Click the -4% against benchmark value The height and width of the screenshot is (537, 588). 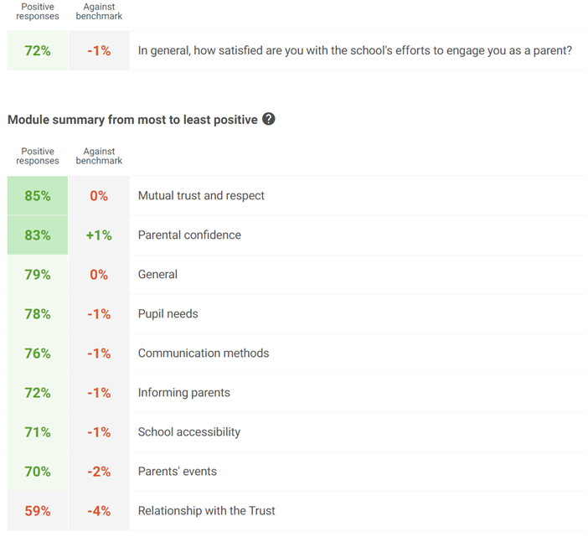coord(99,511)
